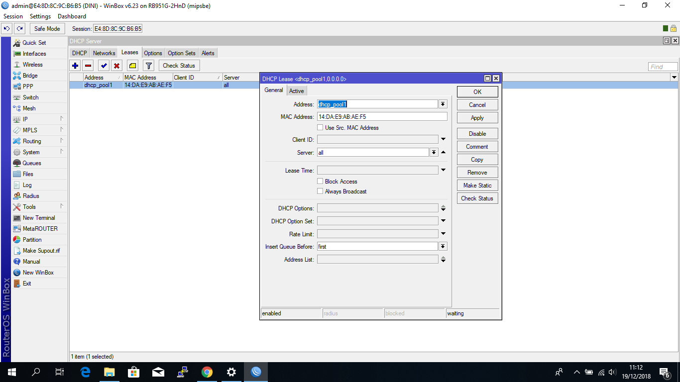The image size is (680, 382).
Task: Open Insert Queue Before dropdown arrow
Action: tap(443, 246)
